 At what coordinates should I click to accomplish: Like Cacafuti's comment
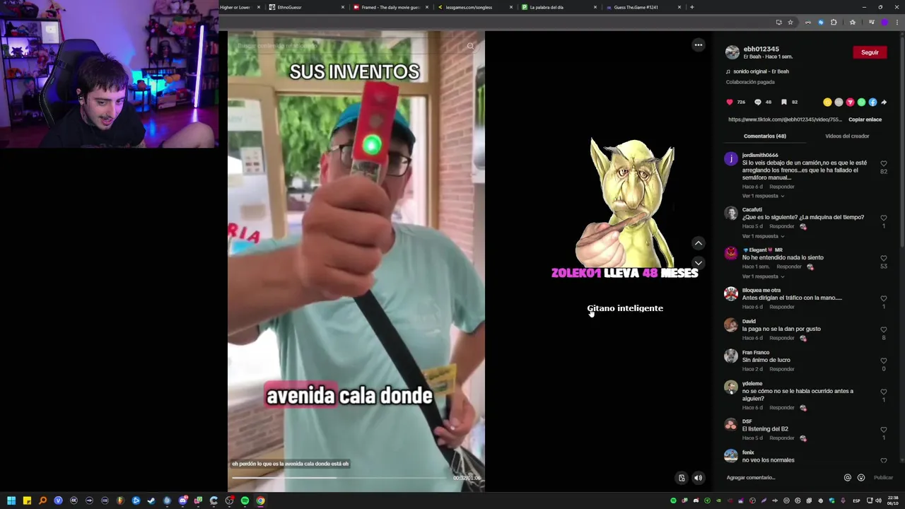click(884, 218)
